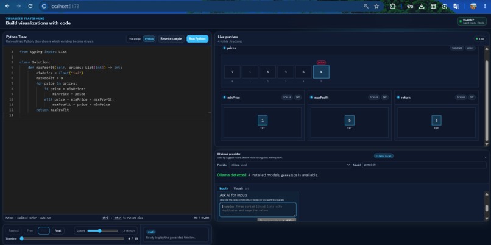Screen dimensions: 491x245
Task: Click the return value box showing 5
Action: tap(436, 120)
